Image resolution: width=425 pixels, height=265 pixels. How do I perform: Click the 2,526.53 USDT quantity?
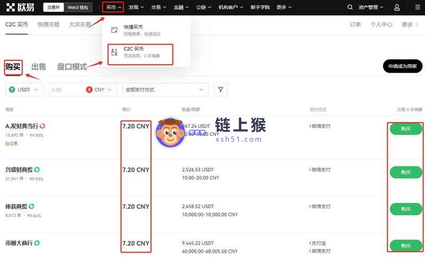tap(198, 169)
